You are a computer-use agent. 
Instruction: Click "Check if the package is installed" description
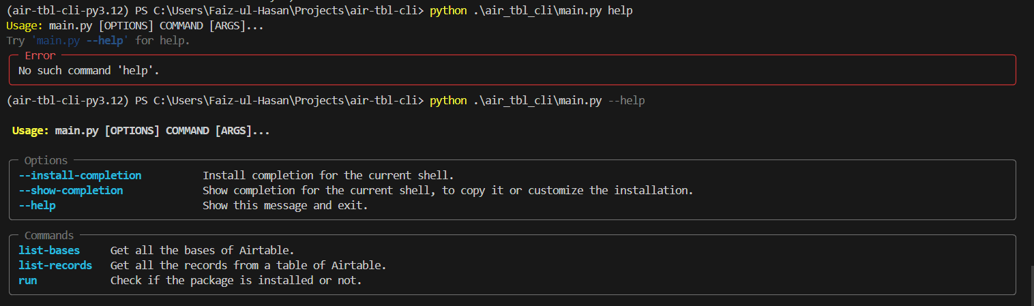[235, 280]
